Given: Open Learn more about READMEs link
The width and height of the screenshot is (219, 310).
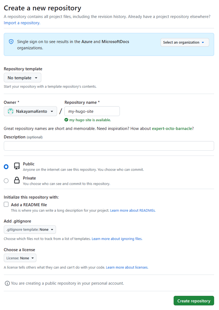Looking at the screenshot, I should pyautogui.click(x=133, y=211).
